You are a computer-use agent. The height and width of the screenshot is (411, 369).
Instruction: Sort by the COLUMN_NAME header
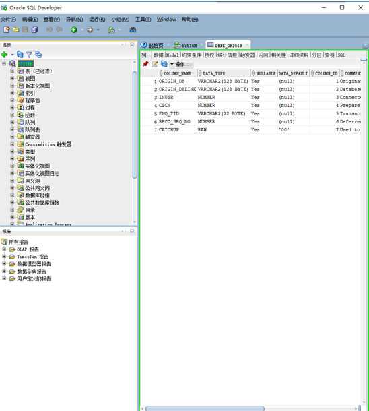click(x=177, y=73)
